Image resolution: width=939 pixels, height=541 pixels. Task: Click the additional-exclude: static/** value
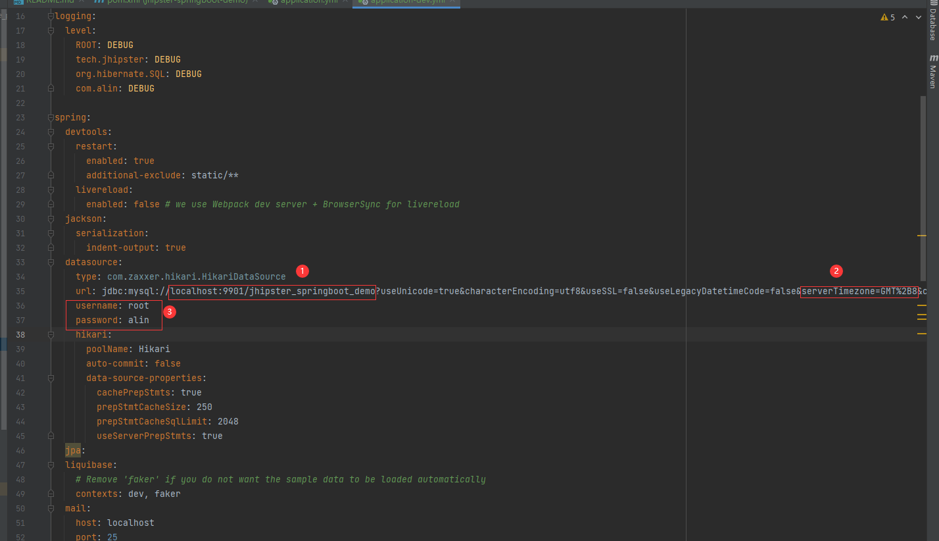214,175
